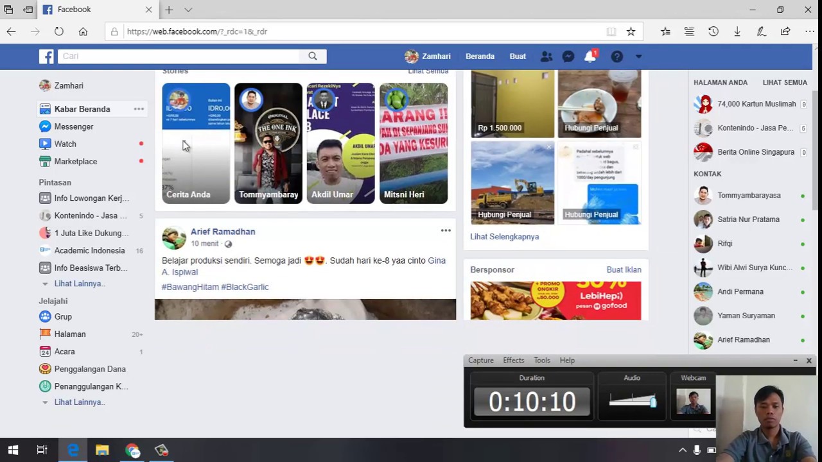822x462 pixels.
Task: Open Acara calendar item
Action: tap(64, 352)
